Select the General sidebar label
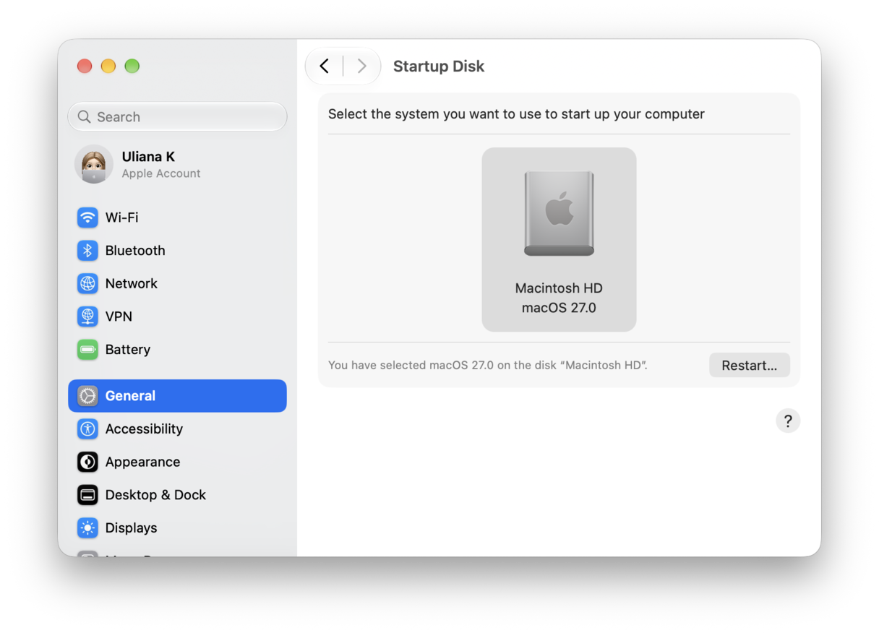The width and height of the screenshot is (879, 633). [130, 396]
